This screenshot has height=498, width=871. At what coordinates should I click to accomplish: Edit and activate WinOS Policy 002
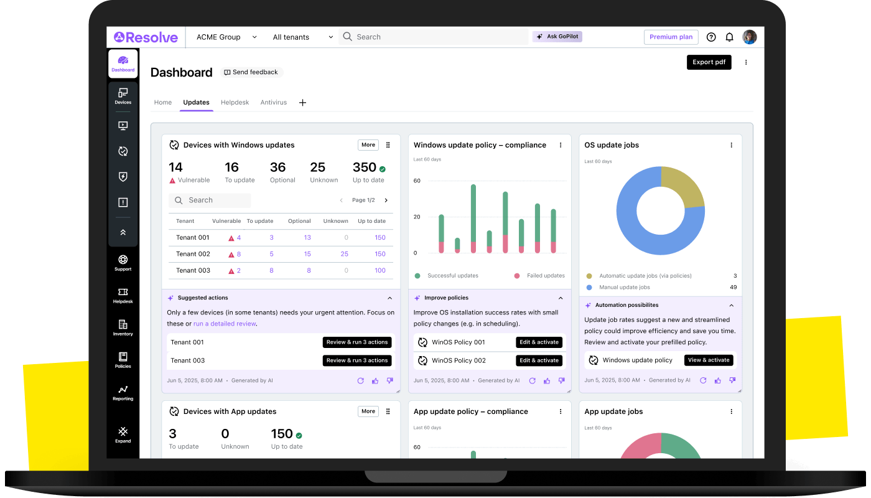click(539, 360)
